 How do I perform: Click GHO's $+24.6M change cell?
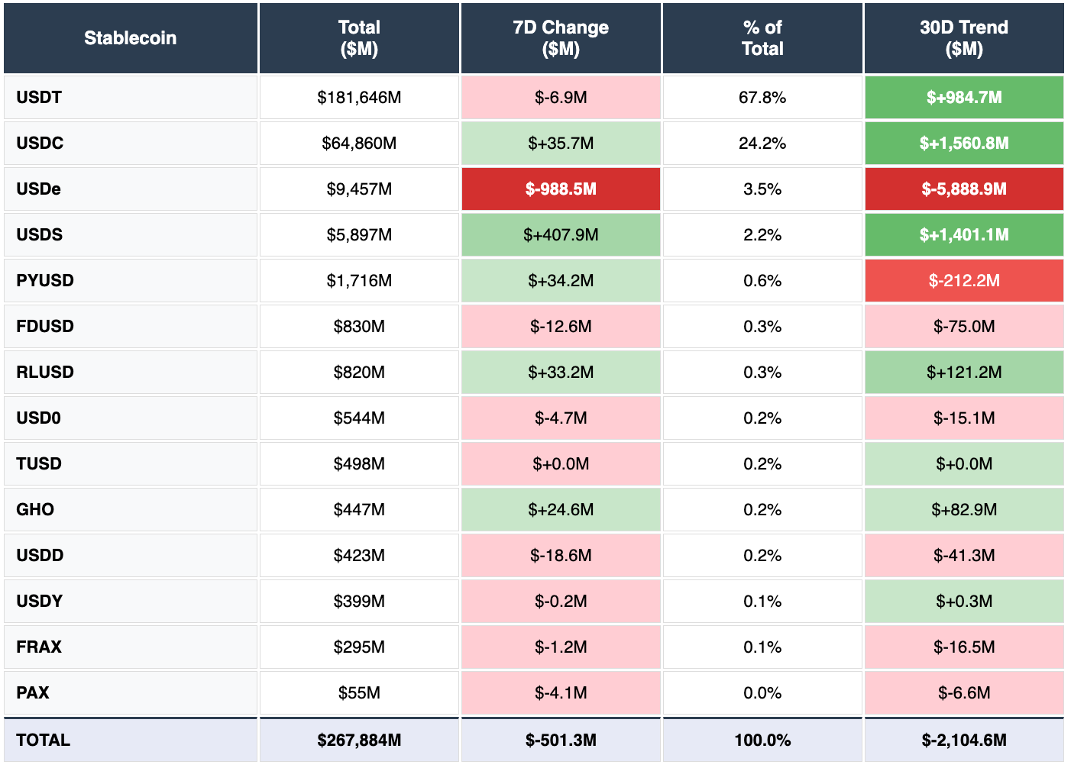pyautogui.click(x=560, y=509)
